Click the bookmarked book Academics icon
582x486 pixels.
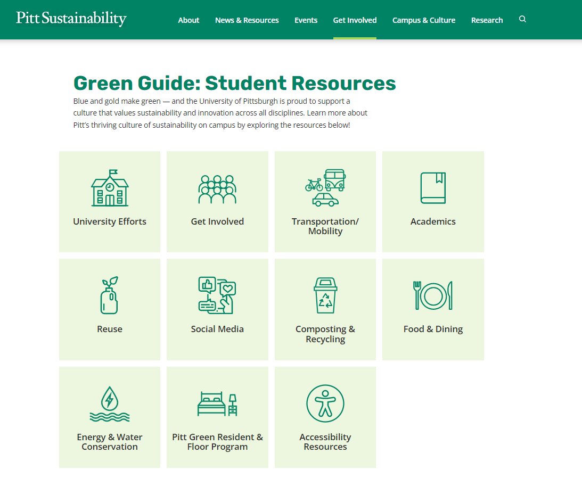[433, 188]
